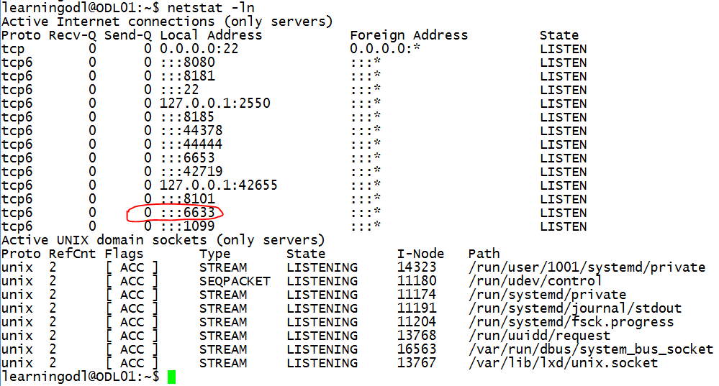
Task: Select 'Active Internet connections (only servers)' heading
Action: click(x=167, y=22)
